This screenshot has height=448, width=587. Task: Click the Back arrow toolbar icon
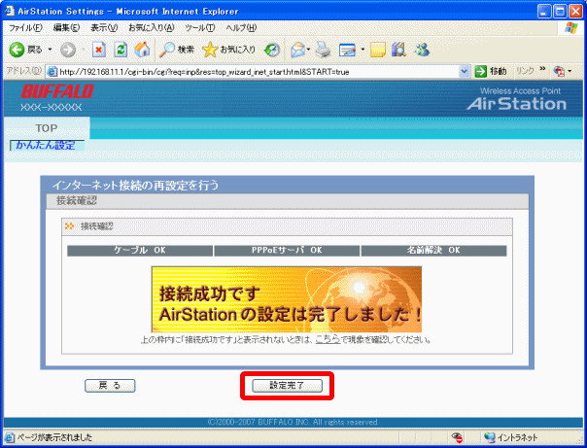tap(17, 50)
